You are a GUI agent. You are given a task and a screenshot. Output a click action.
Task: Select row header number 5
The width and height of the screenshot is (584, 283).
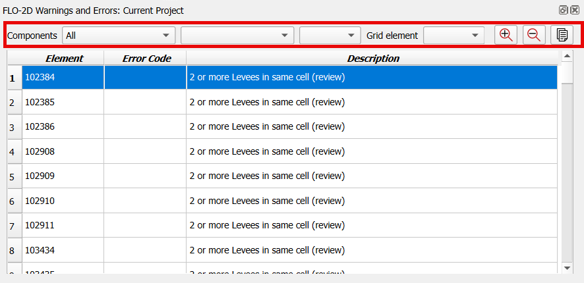13,176
